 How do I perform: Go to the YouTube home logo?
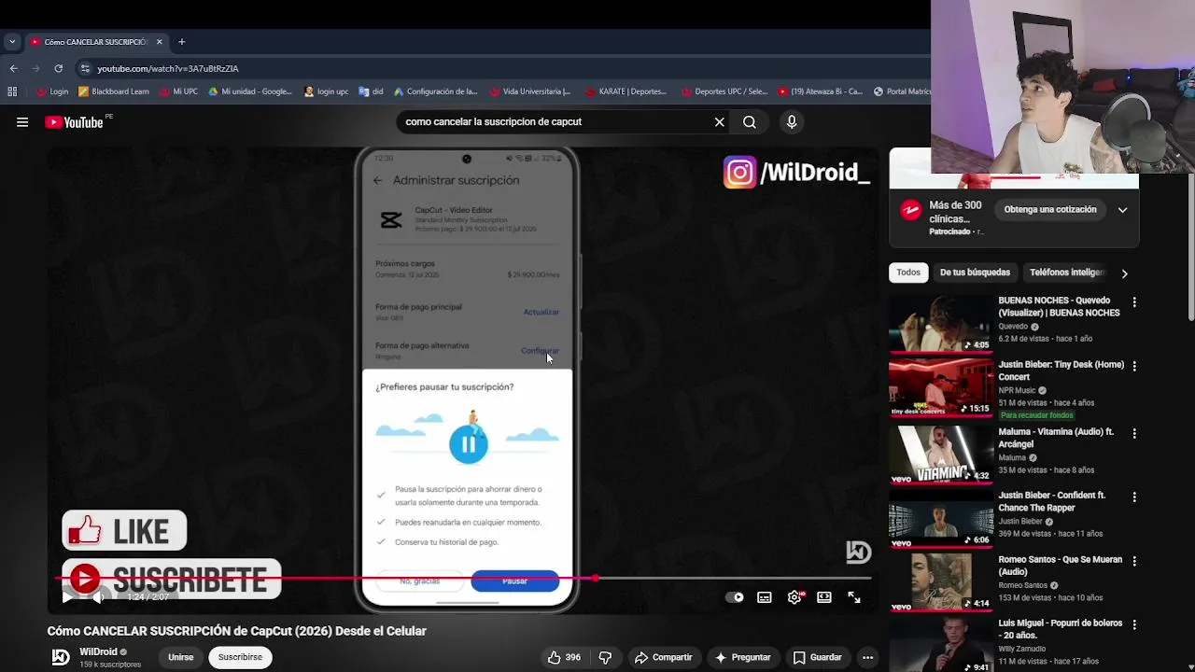click(74, 122)
